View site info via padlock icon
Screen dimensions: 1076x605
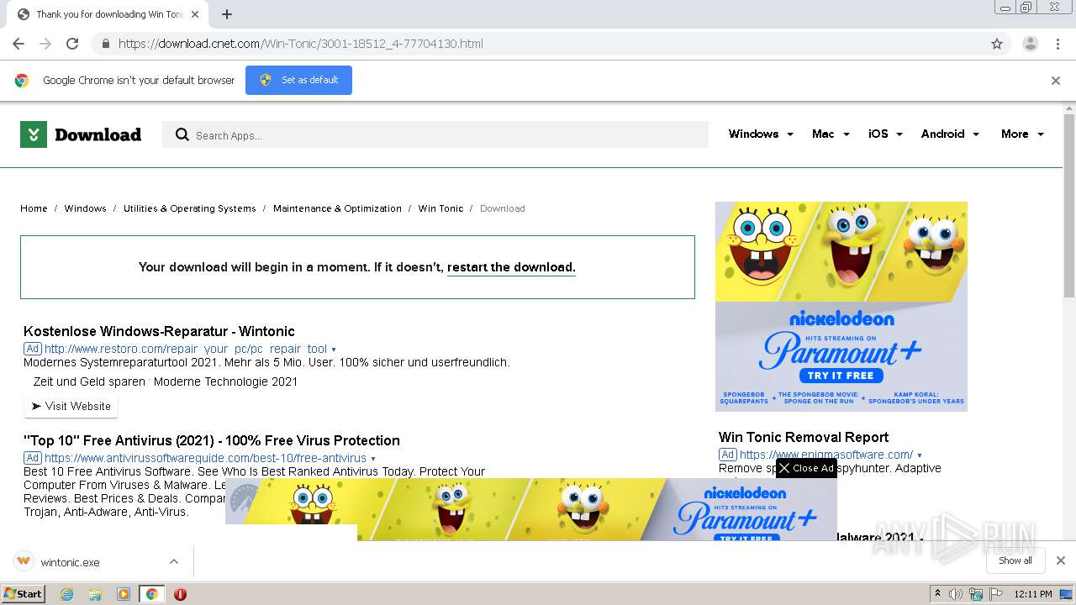106,44
